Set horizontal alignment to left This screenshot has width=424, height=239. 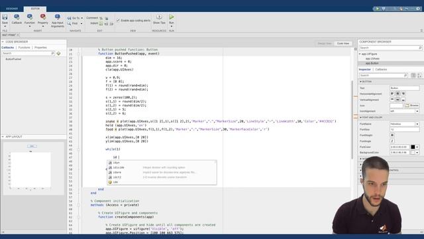[x=392, y=94]
